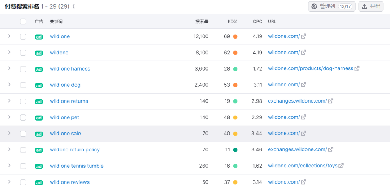Click external link icon in wild one row
Screen dimensions: 390x190
(x=303, y=36)
